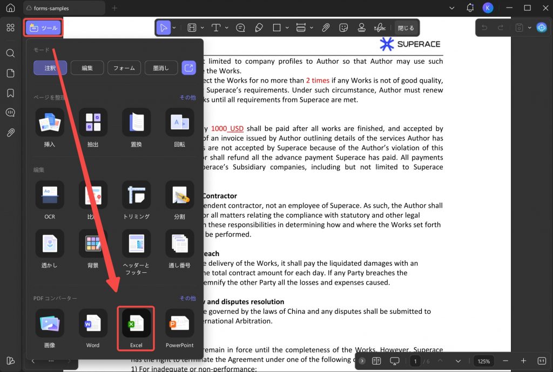Open the bookmark panel in sidebar

point(11,93)
